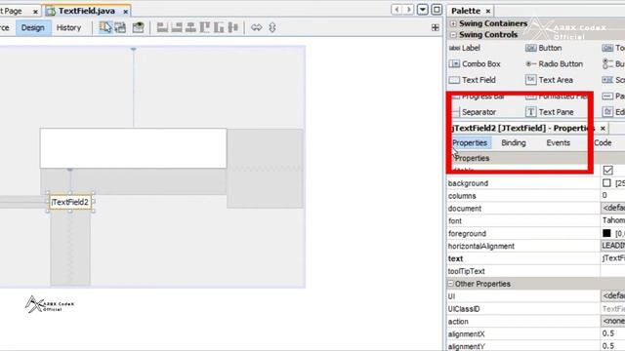
Task: Select the background property label
Action: coord(468,183)
